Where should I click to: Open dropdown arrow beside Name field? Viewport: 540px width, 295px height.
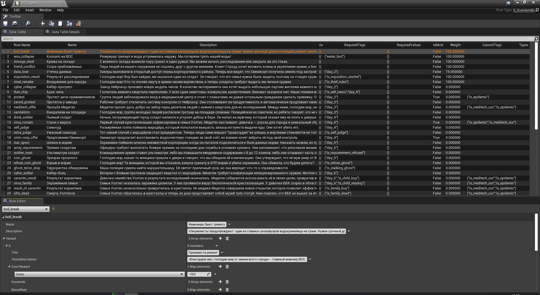click(229, 224)
